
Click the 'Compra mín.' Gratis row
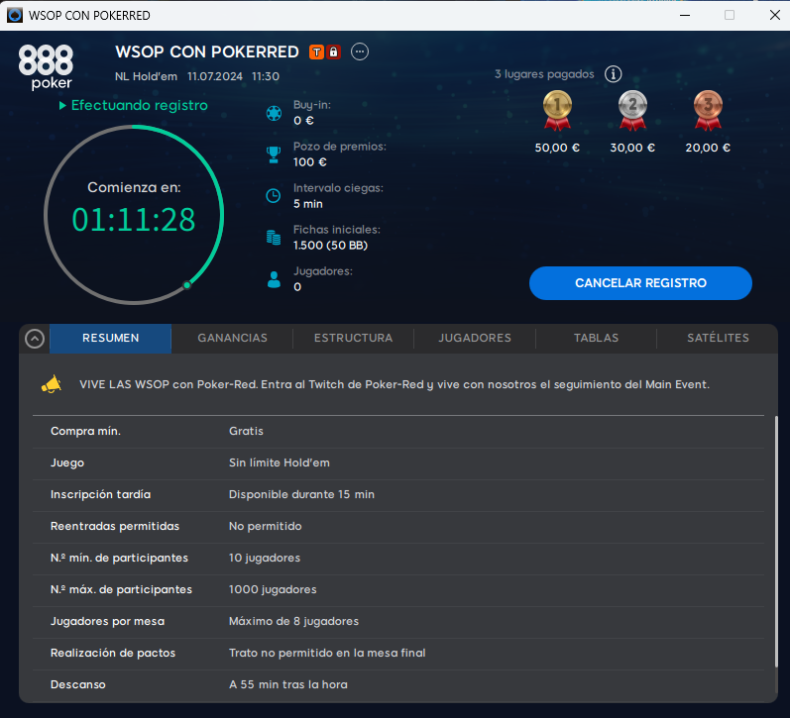398,432
